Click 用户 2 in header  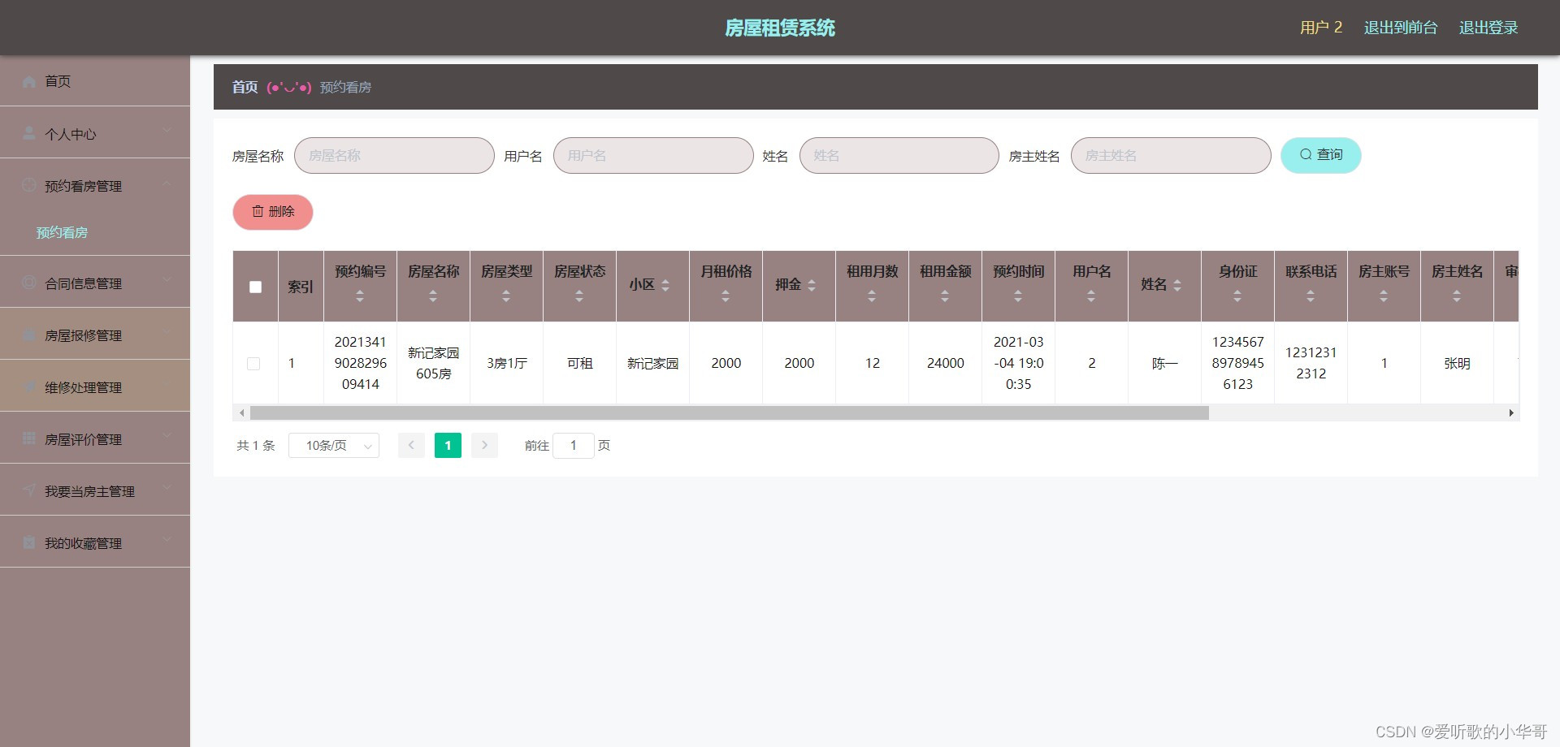point(1321,28)
